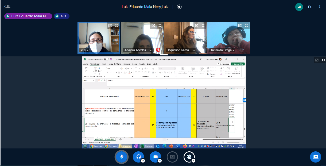This screenshot has height=166, width=326.
Task: Make Reinaldo Braga's webcam fullscreen
Action: point(246,26)
